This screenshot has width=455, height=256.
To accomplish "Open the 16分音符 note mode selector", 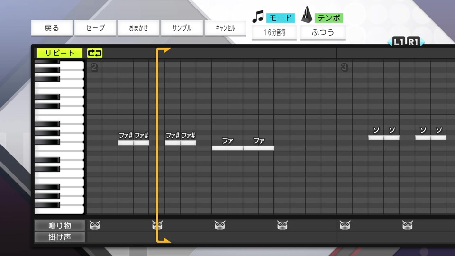I will click(x=274, y=32).
